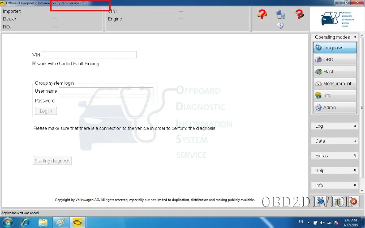Click the Importer label in header

pyautogui.click(x=12, y=11)
